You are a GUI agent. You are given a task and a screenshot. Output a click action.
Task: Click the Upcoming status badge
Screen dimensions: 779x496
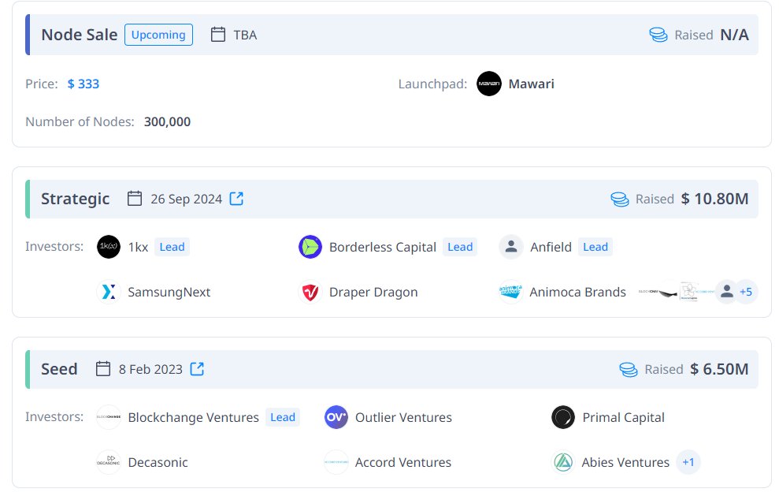pyautogui.click(x=158, y=35)
